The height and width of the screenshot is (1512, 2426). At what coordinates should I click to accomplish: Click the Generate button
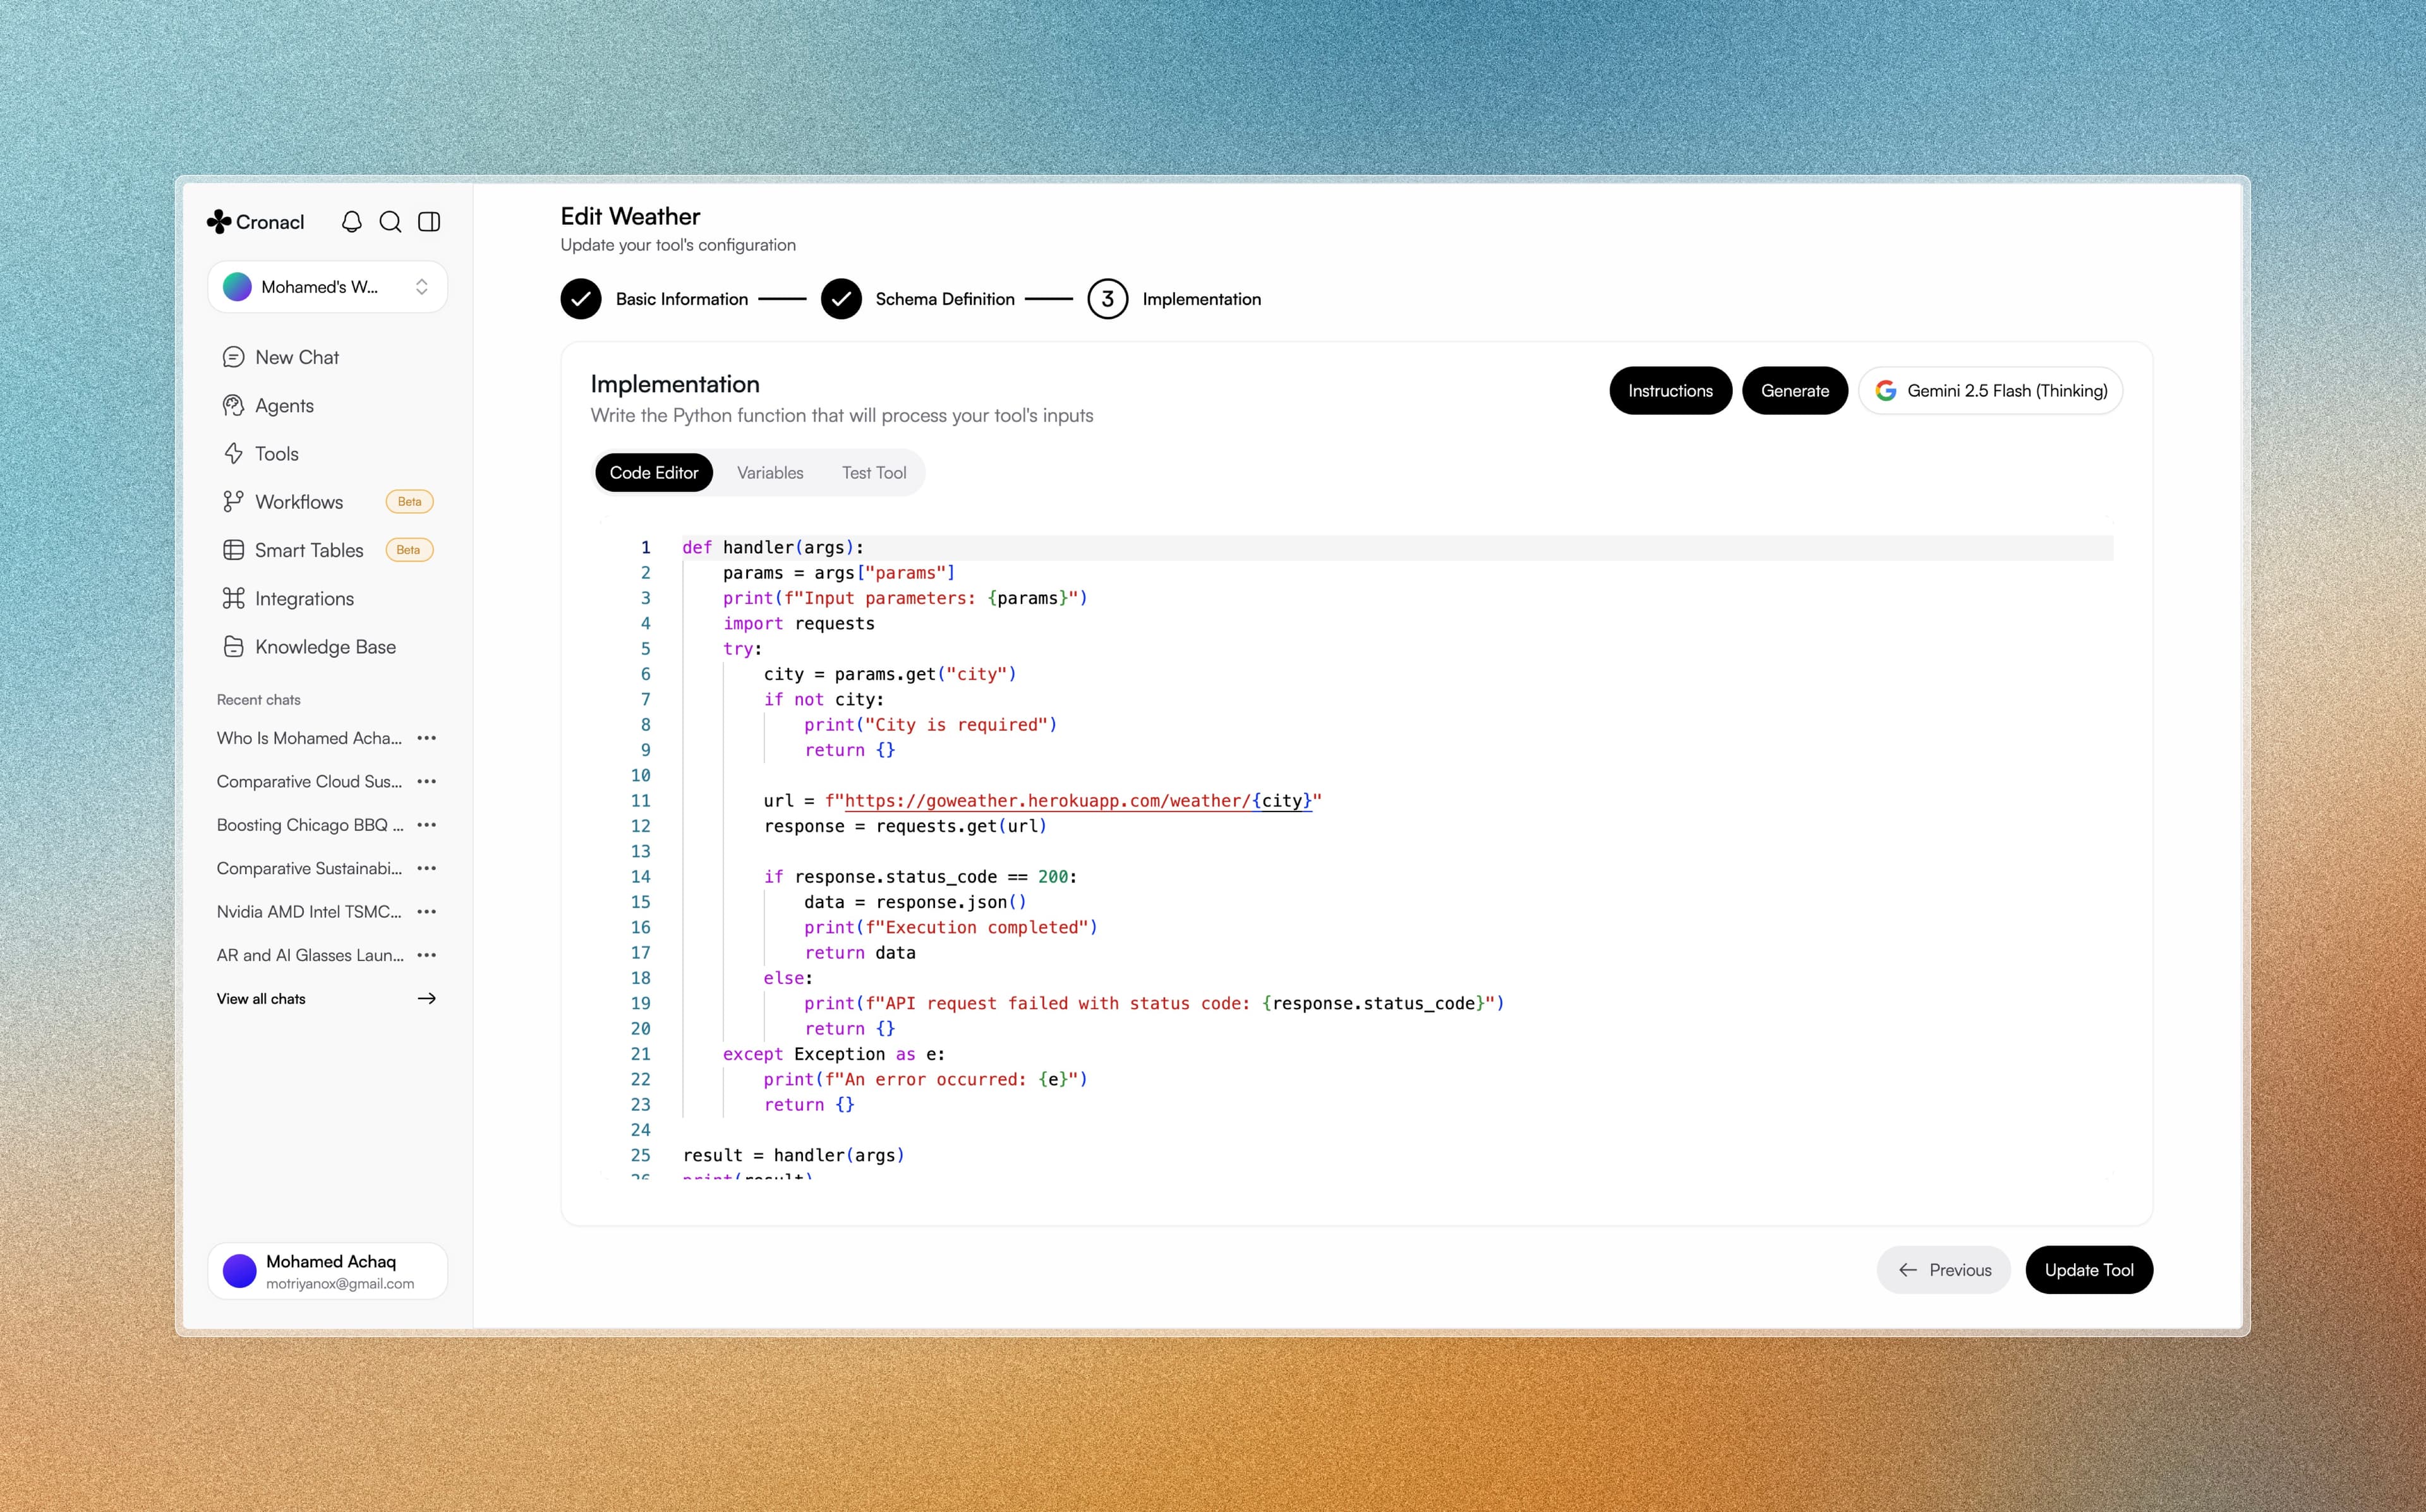[x=1794, y=391]
